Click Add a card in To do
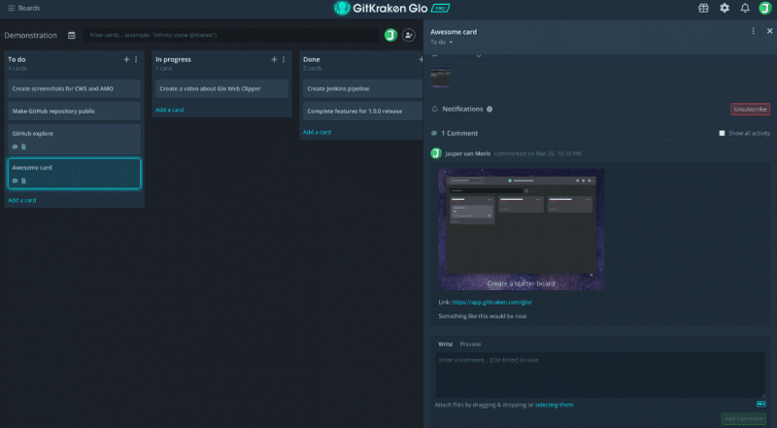Screen dimensions: 777x428 [21, 200]
